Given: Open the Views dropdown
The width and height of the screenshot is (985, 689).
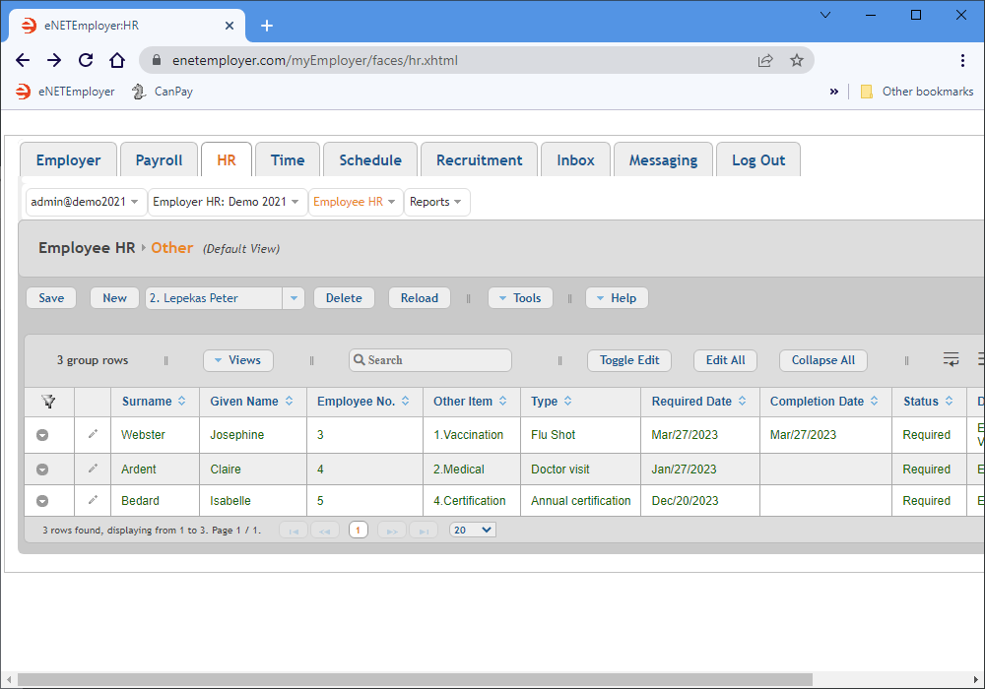Looking at the screenshot, I should click(238, 360).
